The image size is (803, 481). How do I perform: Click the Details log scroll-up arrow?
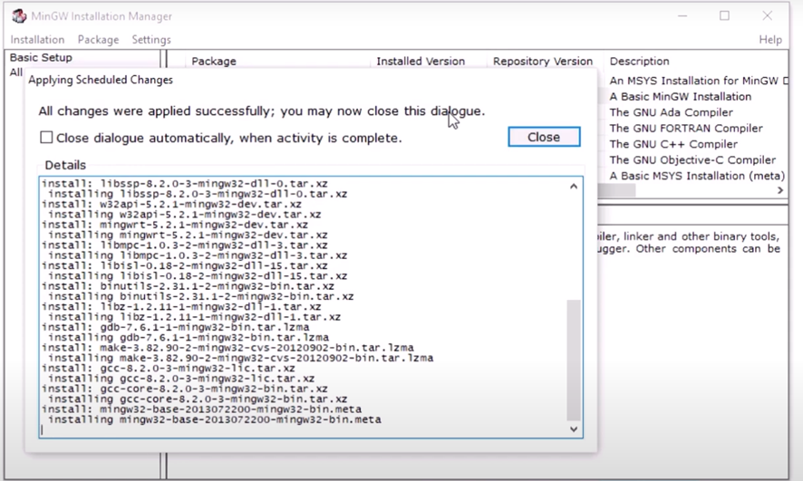coord(573,187)
